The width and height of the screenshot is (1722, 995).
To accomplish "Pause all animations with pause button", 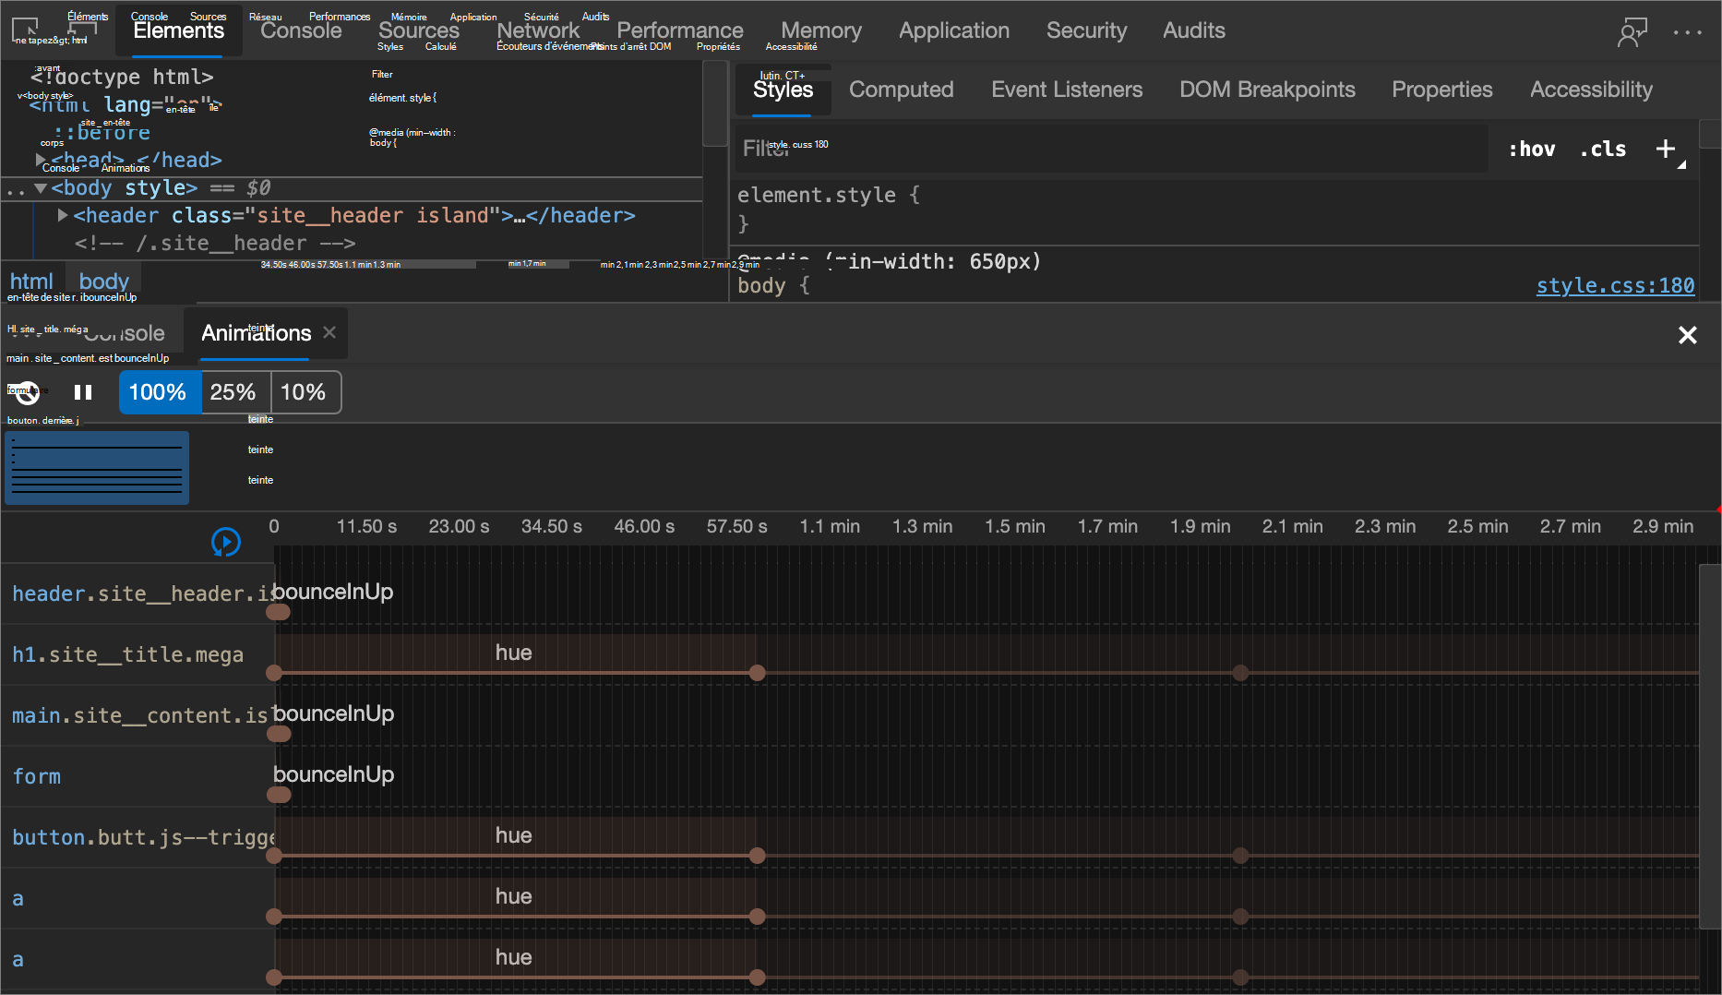I will 83,392.
